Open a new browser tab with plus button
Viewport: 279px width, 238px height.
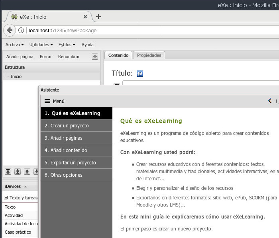(x=98, y=17)
